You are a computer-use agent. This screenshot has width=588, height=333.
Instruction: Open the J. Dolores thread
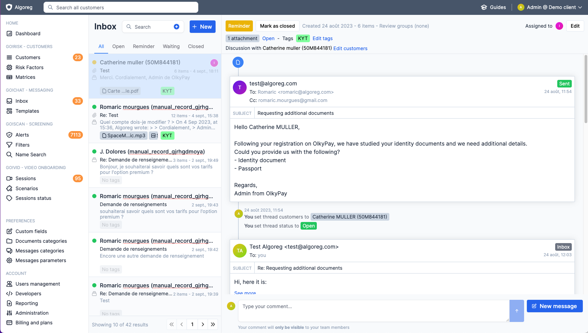(155, 165)
